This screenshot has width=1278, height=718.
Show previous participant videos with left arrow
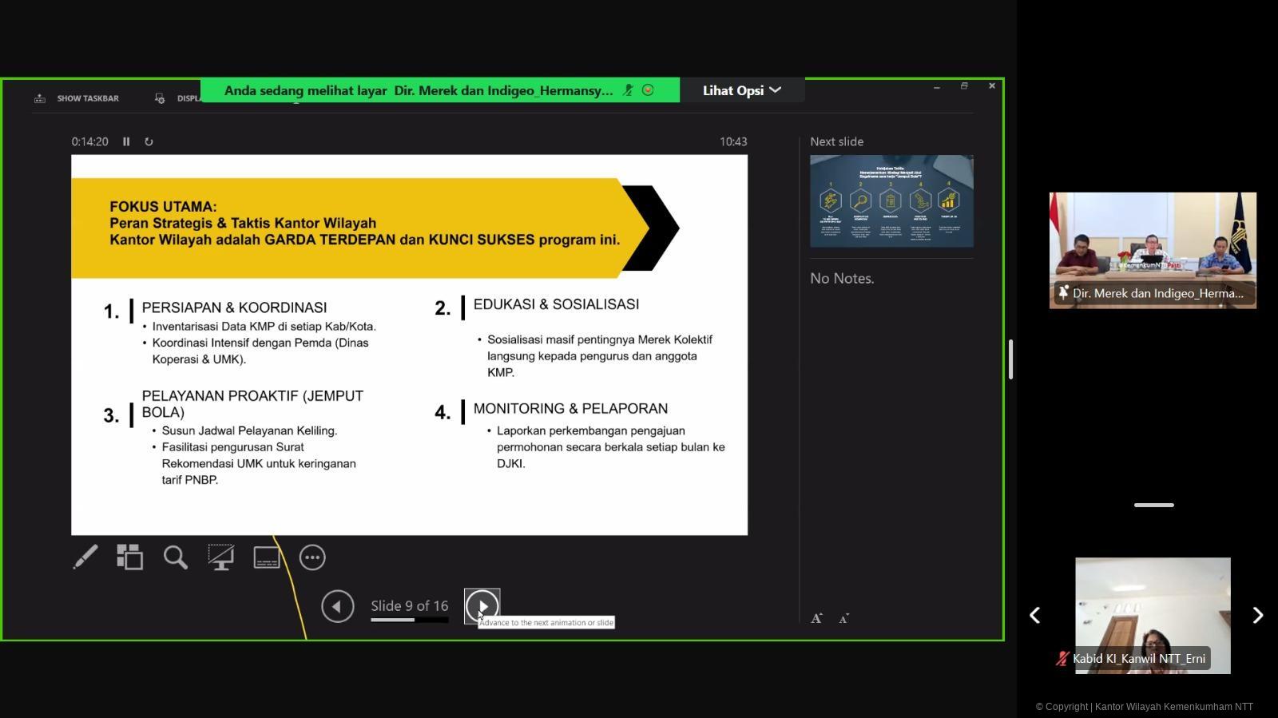[1034, 615]
